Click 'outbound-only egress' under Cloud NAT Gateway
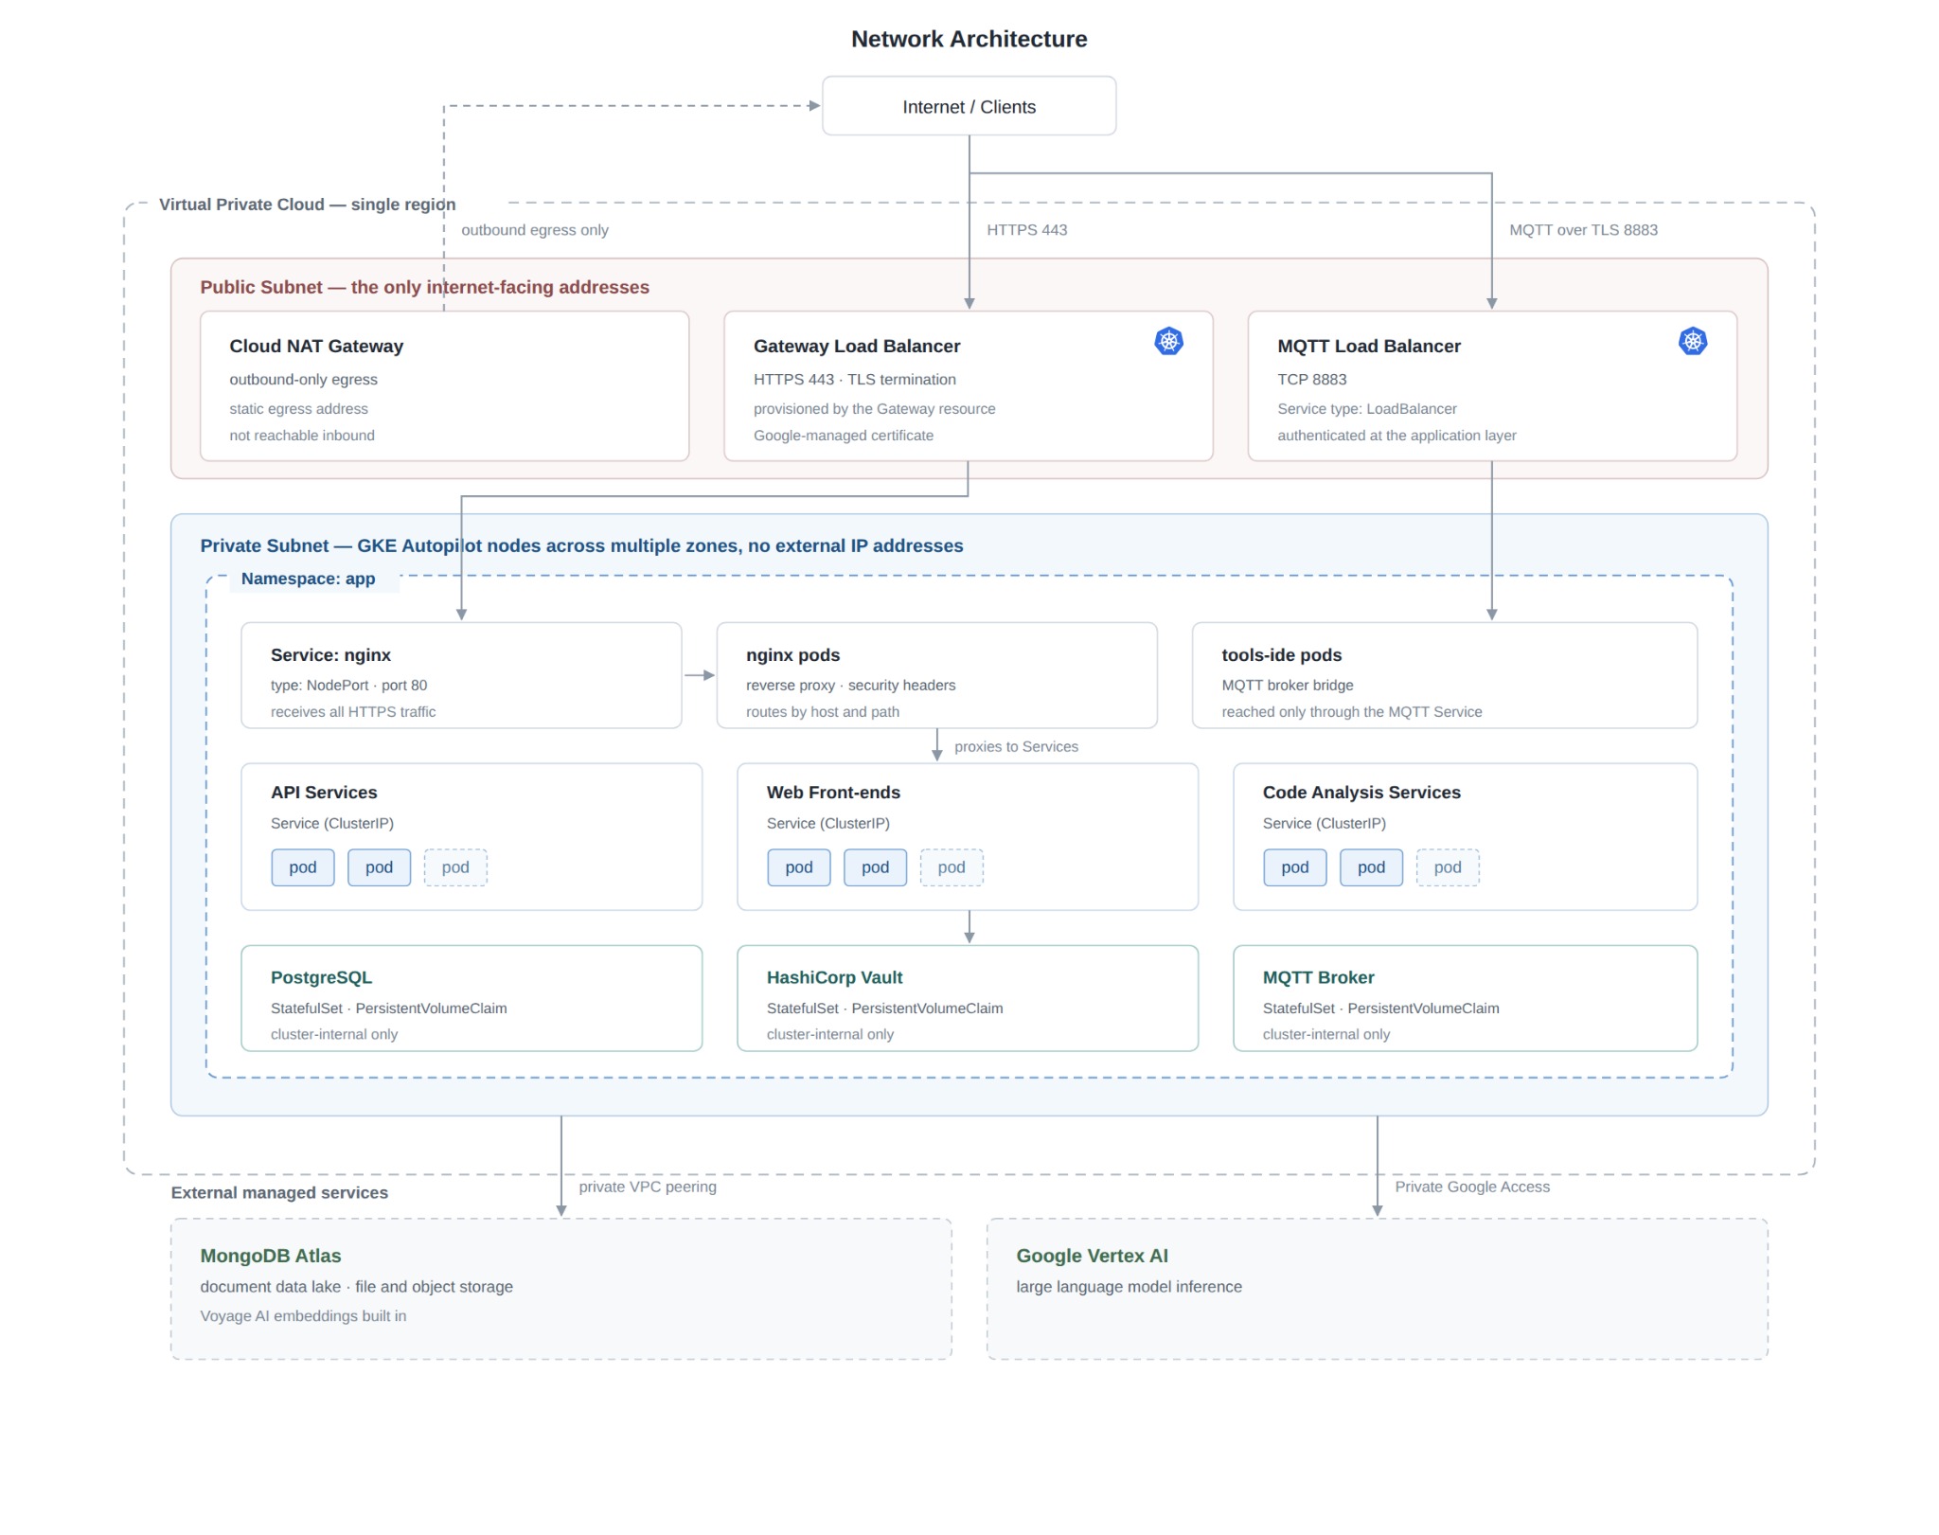1939x1535 pixels. coord(303,380)
